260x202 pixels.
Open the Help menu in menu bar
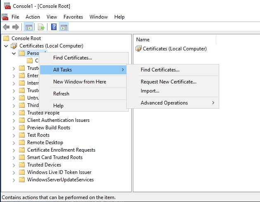tap(119, 17)
